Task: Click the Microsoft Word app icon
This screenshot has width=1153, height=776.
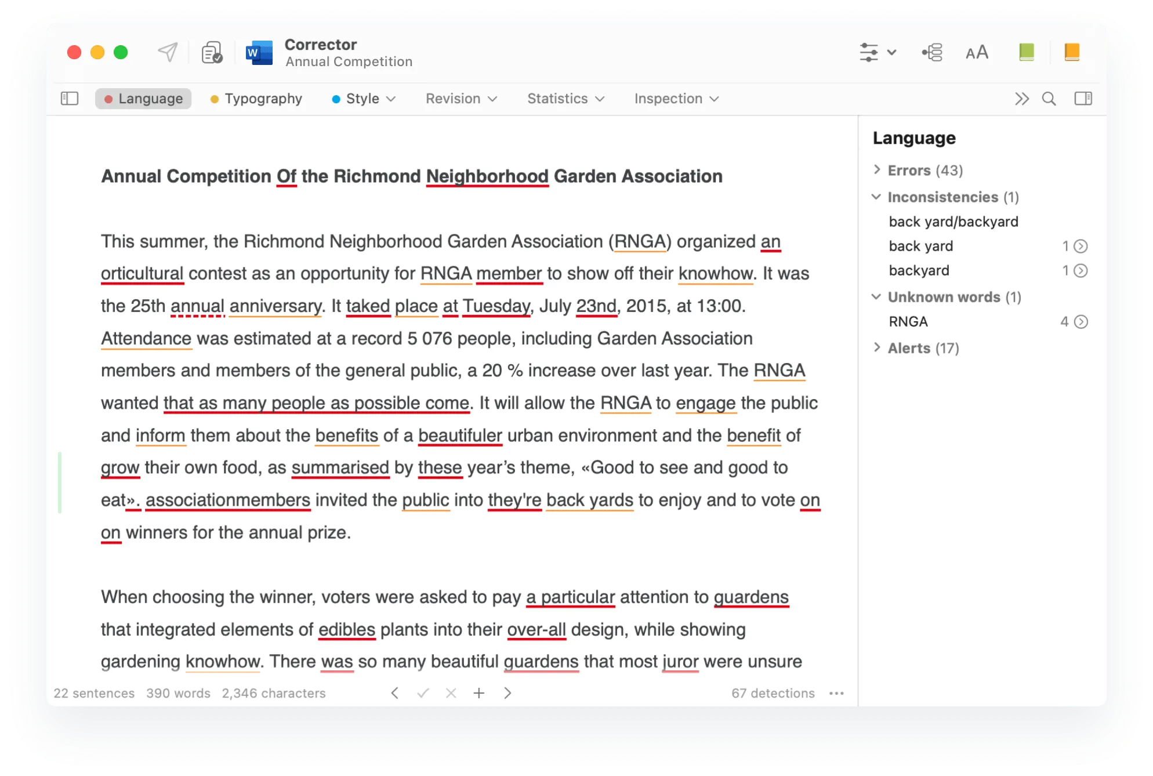Action: (x=259, y=53)
